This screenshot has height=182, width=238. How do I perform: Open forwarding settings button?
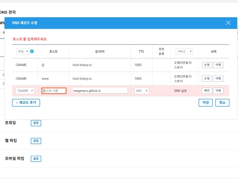pyautogui.click(x=36, y=123)
